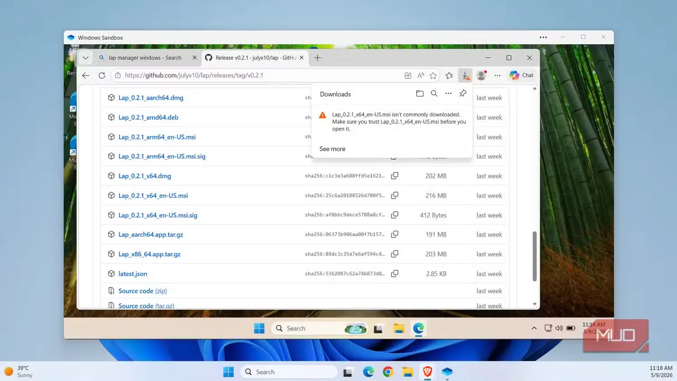Copy sha256 of Lap_aarch64.app.tar.gz
Viewport: 677px width, 381px height.
(x=395, y=234)
